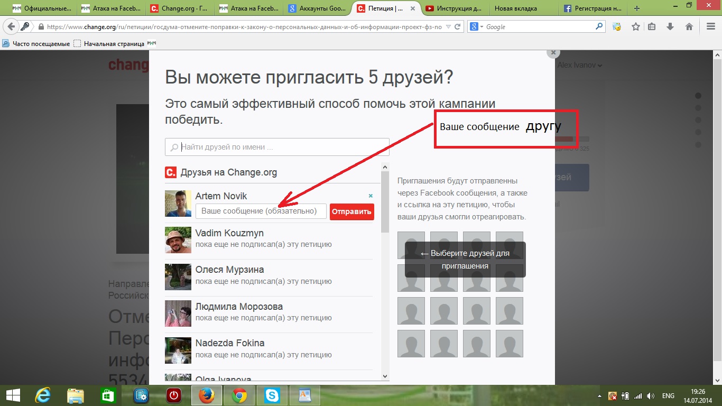The height and width of the screenshot is (406, 722).
Task: Go to Firefox home page icon
Action: tap(689, 26)
